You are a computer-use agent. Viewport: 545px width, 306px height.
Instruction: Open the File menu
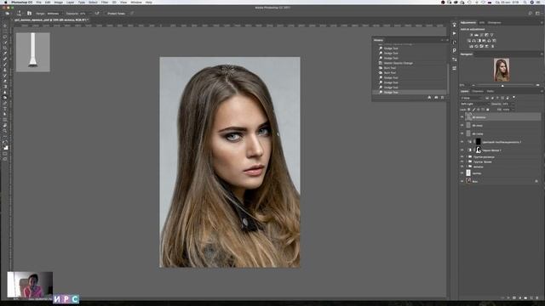(38, 2)
